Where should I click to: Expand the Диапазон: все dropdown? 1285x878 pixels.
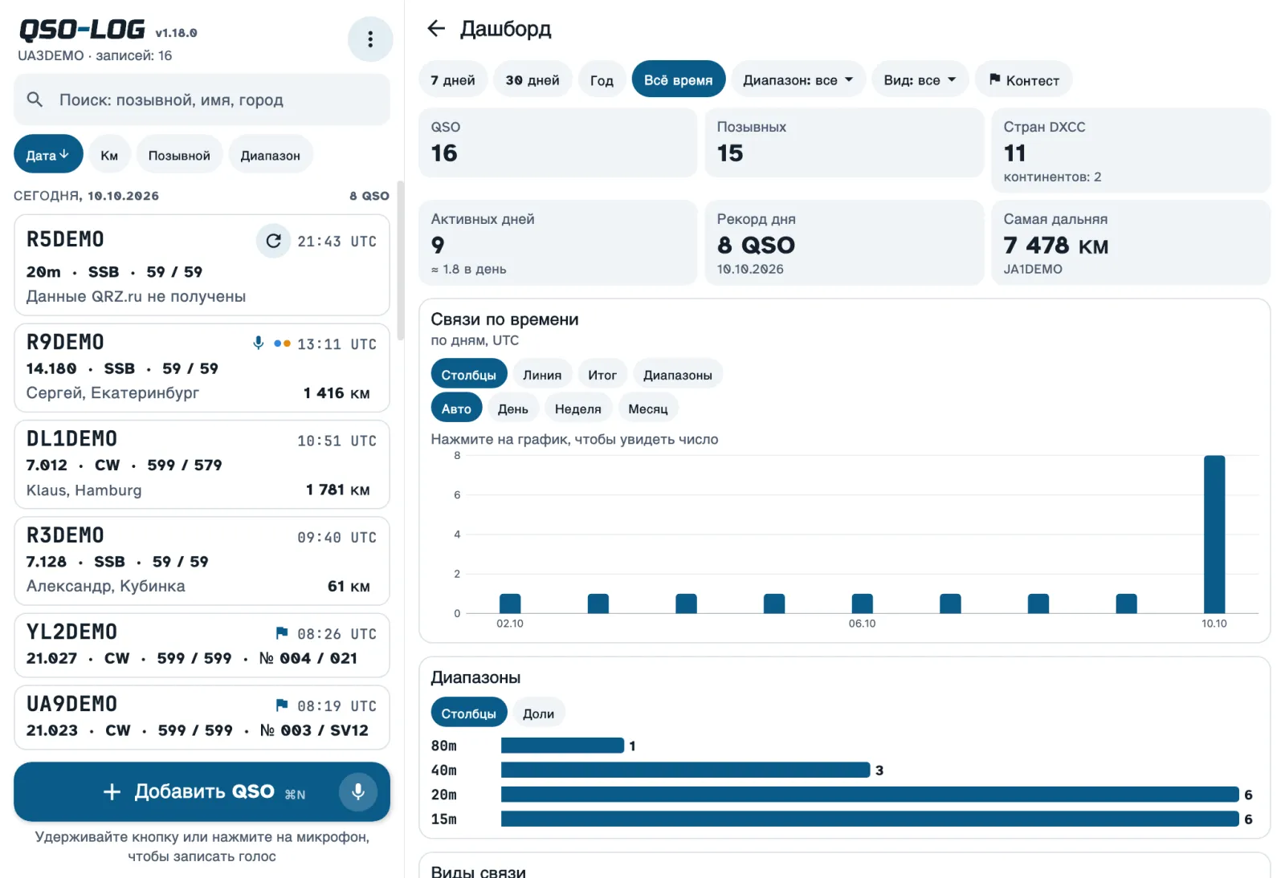(798, 79)
